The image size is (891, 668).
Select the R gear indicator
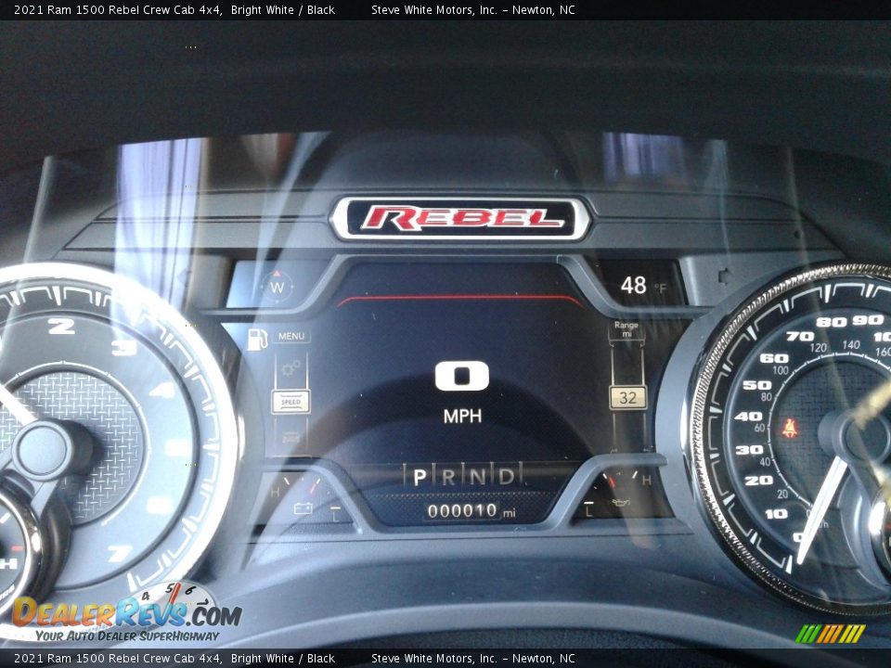point(448,477)
